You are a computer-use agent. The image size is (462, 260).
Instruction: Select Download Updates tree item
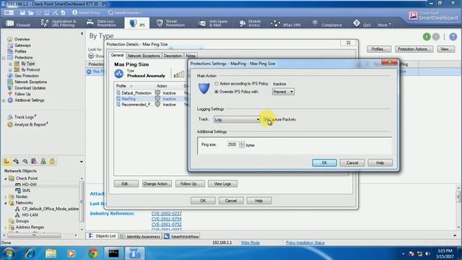(30, 88)
